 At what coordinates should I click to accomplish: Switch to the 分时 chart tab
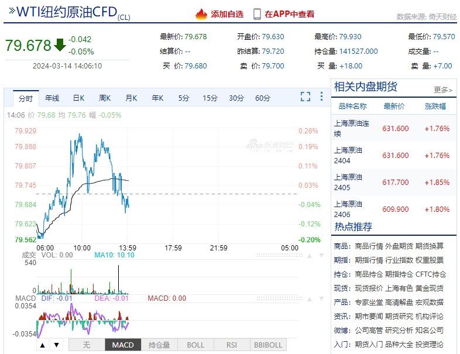(26, 98)
